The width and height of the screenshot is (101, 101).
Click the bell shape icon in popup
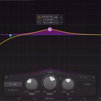pos(39,22)
